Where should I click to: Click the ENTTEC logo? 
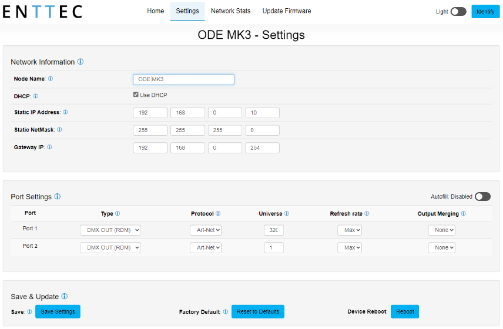click(x=42, y=12)
